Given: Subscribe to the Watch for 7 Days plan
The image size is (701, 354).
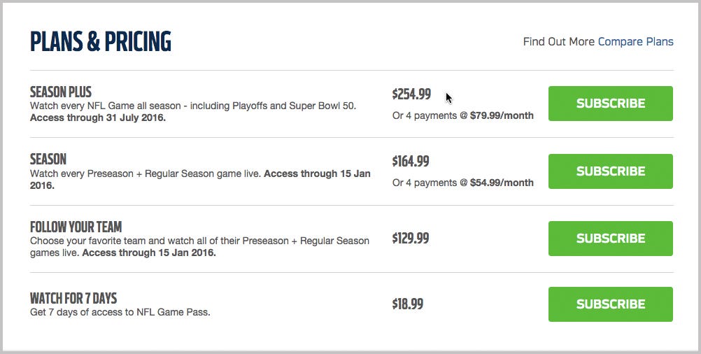Looking at the screenshot, I should click(x=610, y=304).
